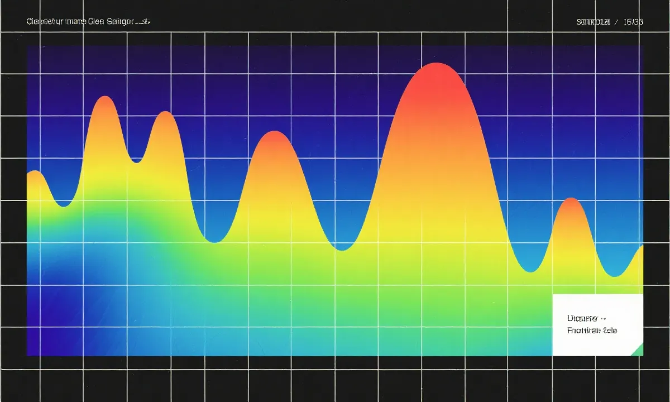Click the green triangle in the legend corner
This screenshot has width=670, height=402.
pos(637,350)
